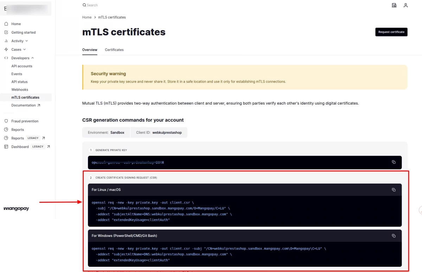Click the LEGACY badge beside Reports
The width and height of the screenshot is (422, 272).
33,138
